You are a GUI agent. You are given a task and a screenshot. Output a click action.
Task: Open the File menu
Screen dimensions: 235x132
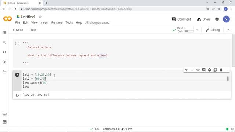[18, 23]
